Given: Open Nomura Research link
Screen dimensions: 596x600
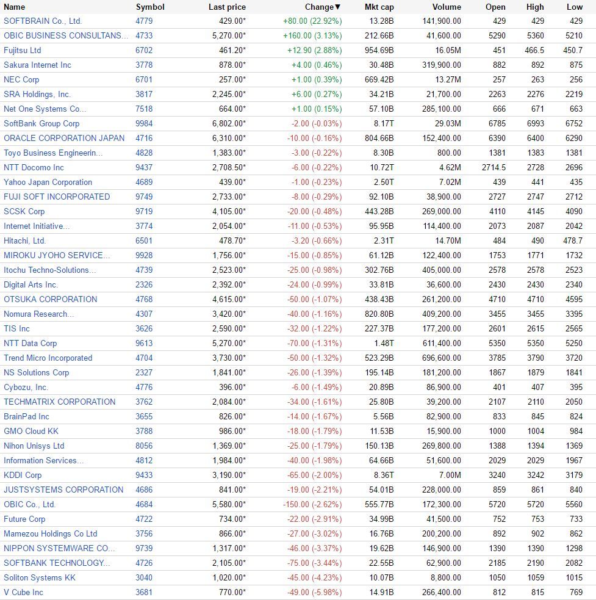Looking at the screenshot, I should point(38,314).
